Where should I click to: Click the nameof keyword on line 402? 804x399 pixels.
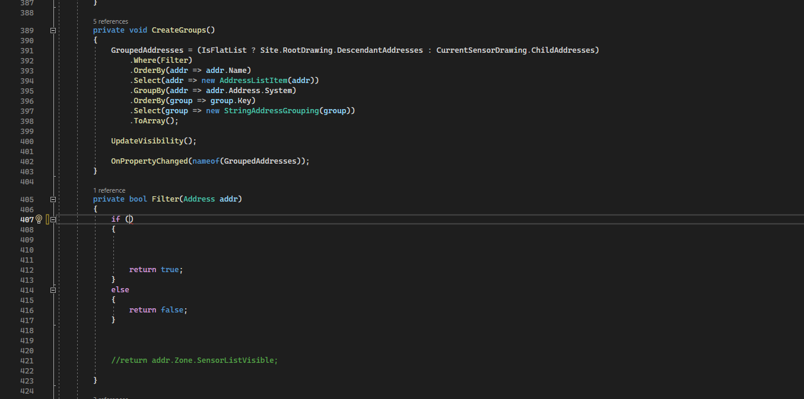coord(206,161)
